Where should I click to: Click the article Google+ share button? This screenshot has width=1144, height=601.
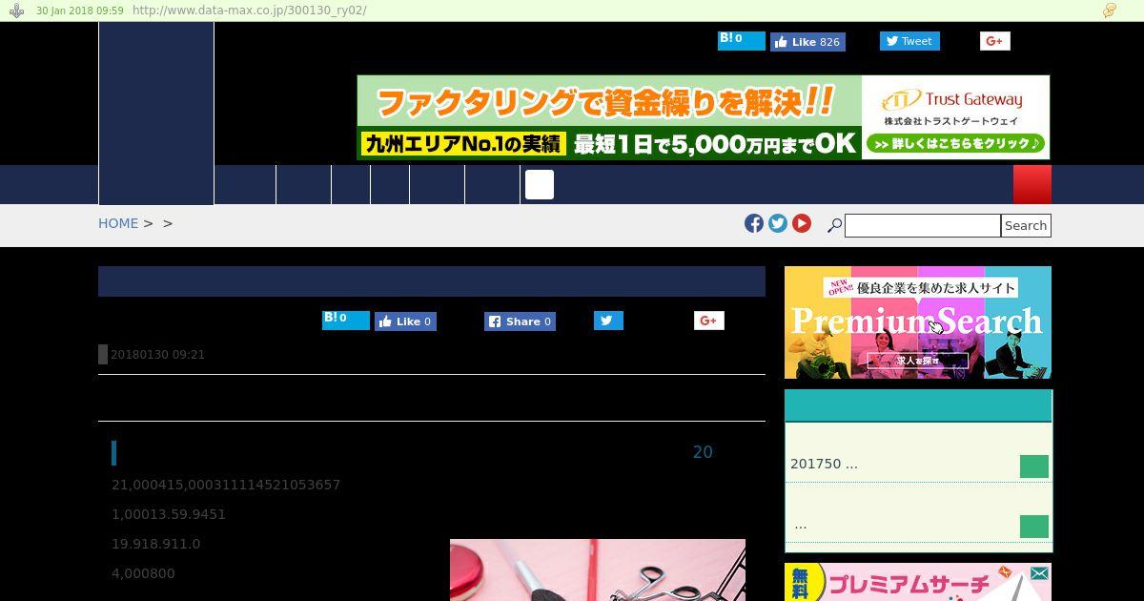tap(708, 321)
